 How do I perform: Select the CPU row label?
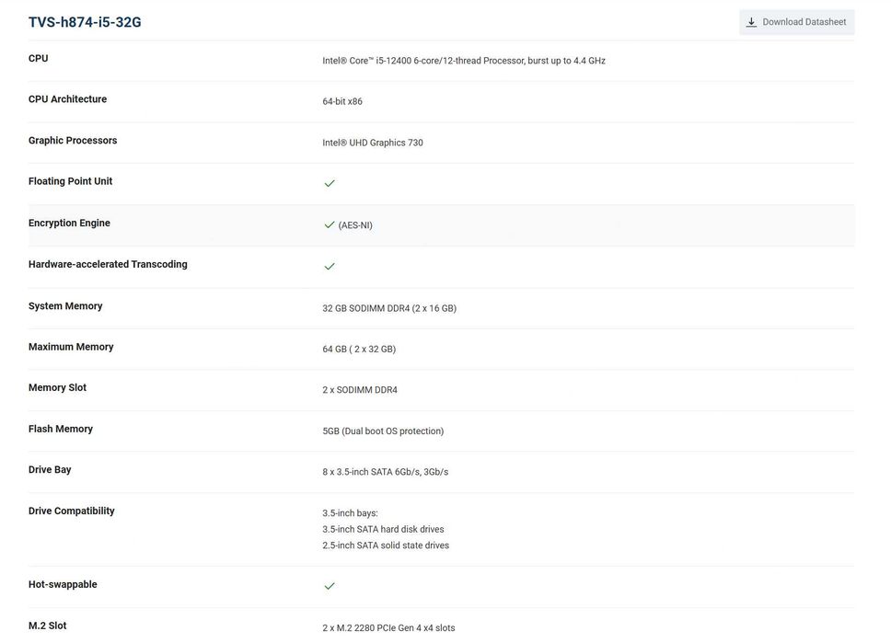[x=39, y=59]
